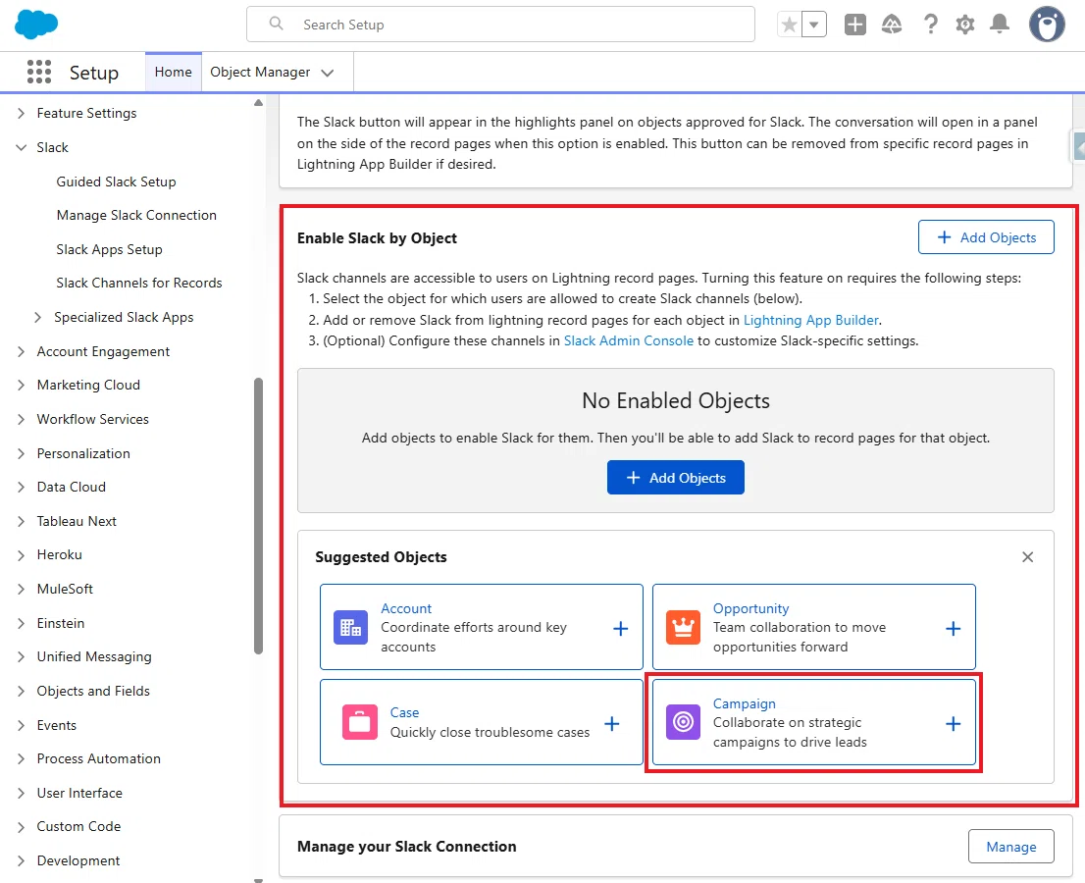The image size is (1085, 883).
Task: Click the Case briefcase icon
Action: pyautogui.click(x=360, y=722)
